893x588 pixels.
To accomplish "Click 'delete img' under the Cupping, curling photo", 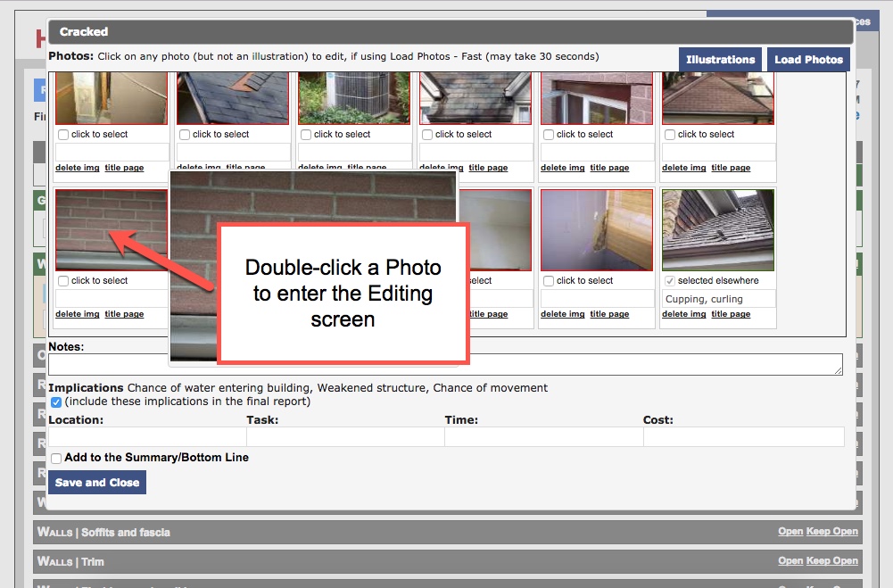I will (683, 314).
